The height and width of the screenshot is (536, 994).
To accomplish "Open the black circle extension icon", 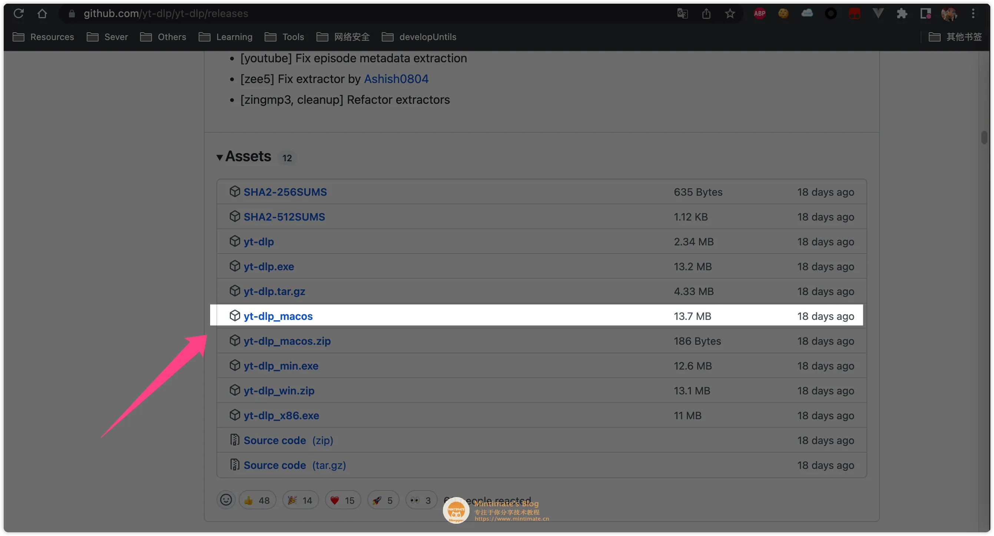I will point(831,13).
